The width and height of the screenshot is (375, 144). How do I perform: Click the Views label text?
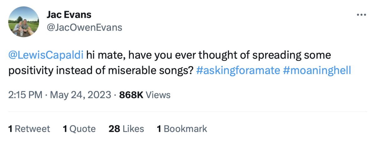point(158,95)
